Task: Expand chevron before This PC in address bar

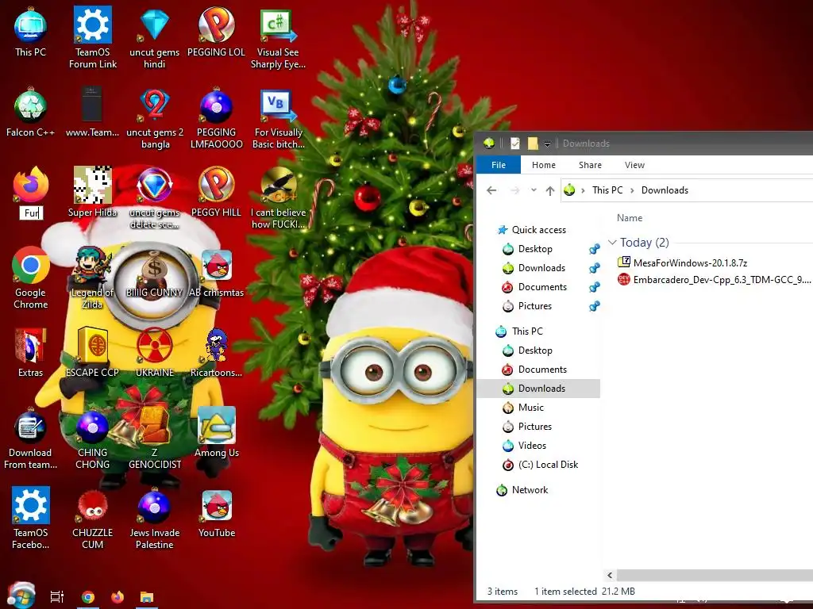Action: tap(583, 190)
